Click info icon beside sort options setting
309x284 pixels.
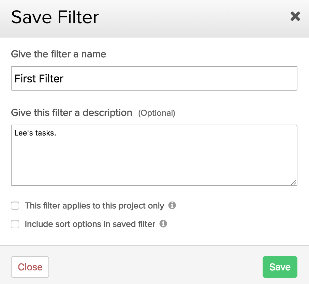pos(163,224)
